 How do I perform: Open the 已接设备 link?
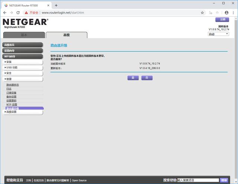pos(12,93)
